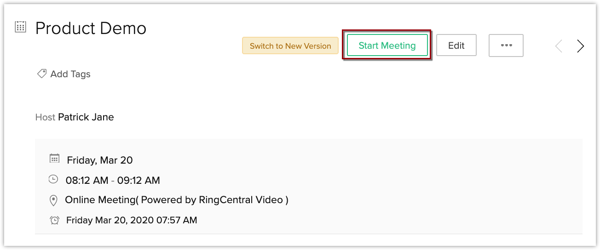Click the alarm clock reminder icon
600x250 pixels.
click(54, 220)
